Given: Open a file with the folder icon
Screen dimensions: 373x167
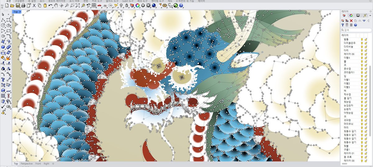Looking at the screenshot, I should [12, 6].
